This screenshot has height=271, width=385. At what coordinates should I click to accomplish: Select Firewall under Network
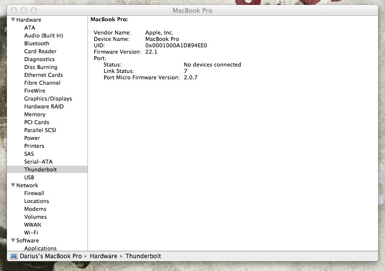[34, 193]
